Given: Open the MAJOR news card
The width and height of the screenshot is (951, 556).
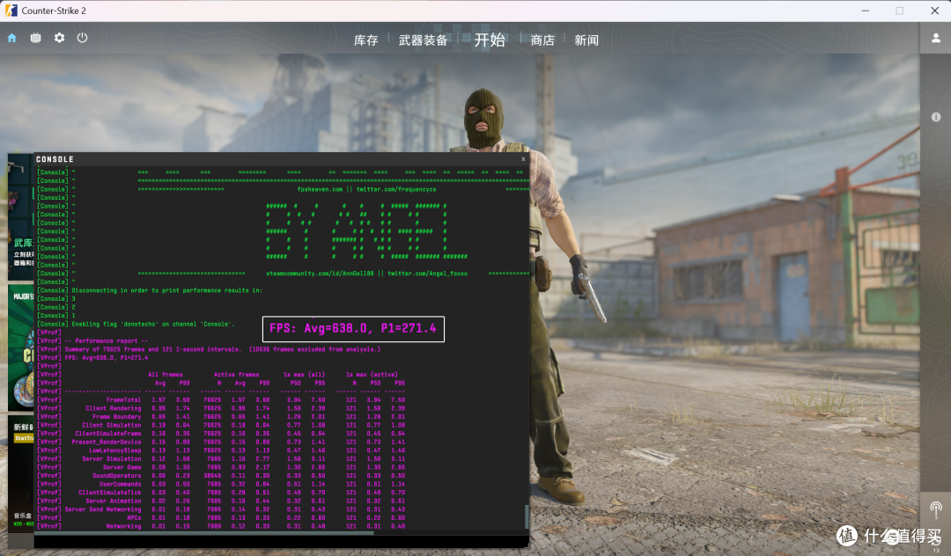Looking at the screenshot, I should pyautogui.click(x=21, y=347).
